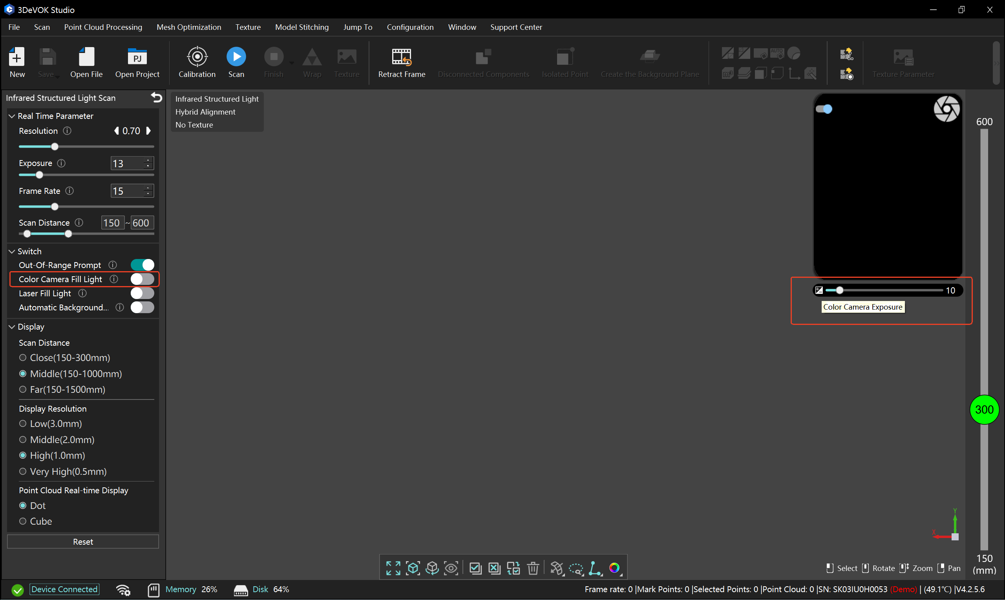
Task: Click the Resolution info icon
Action: click(67, 131)
